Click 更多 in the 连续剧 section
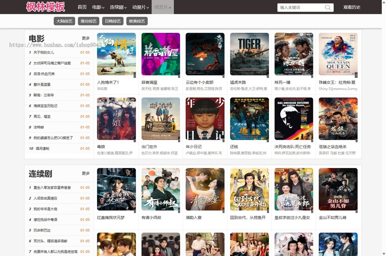This screenshot has width=386, height=256. 86,173
